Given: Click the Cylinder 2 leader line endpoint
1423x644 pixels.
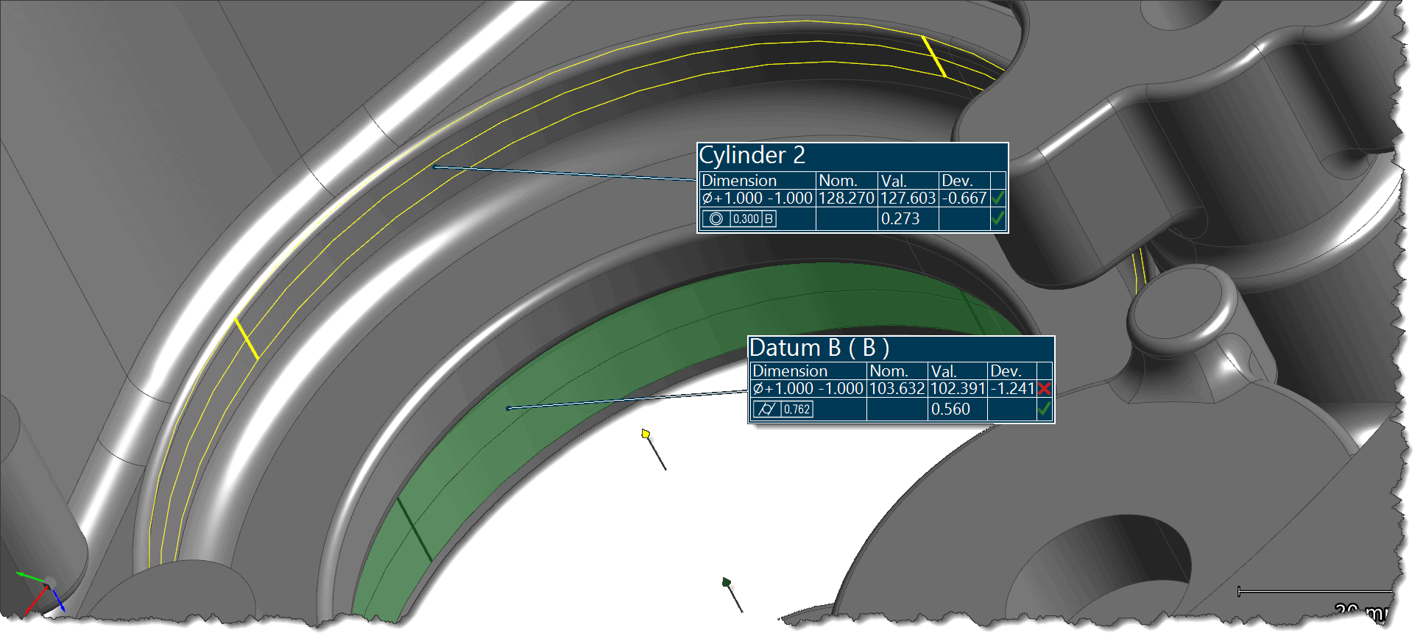Looking at the screenshot, I should coord(435,167).
